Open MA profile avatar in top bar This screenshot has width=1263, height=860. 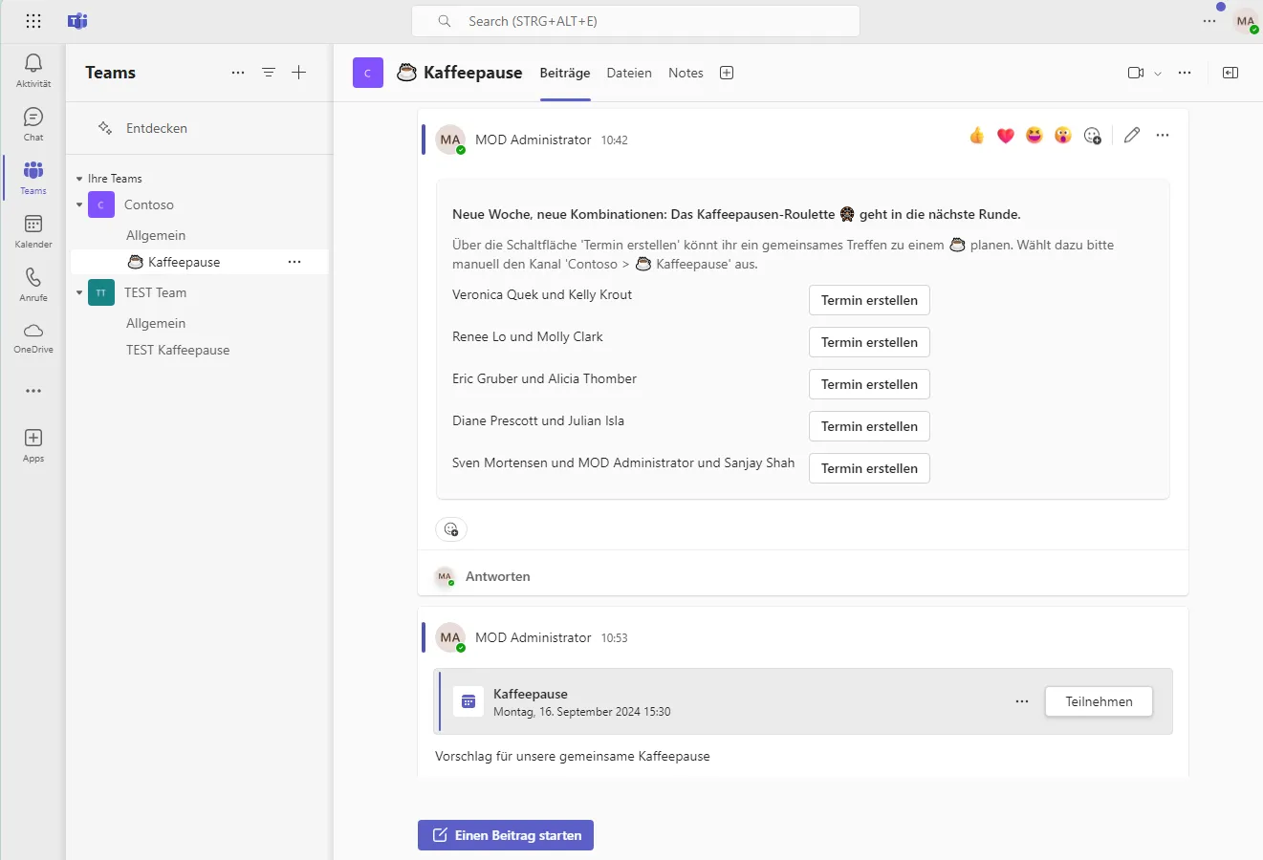pyautogui.click(x=1246, y=21)
